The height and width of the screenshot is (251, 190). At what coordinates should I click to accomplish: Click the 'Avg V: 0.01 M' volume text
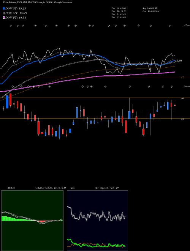(x=150, y=8)
